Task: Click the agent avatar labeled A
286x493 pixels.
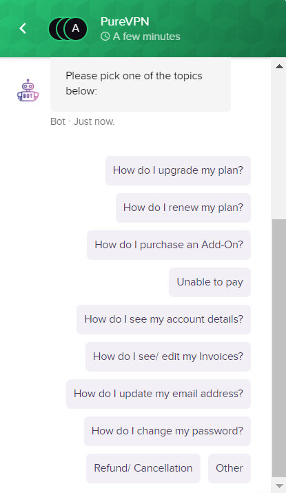Action: 75,28
